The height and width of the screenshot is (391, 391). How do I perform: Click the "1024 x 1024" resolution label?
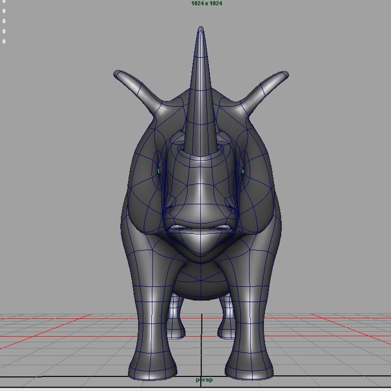pyautogui.click(x=206, y=4)
